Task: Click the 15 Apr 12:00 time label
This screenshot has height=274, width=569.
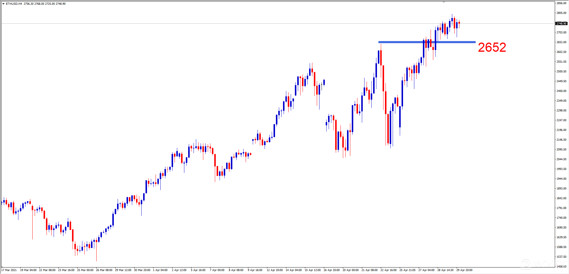Action: [313, 270]
